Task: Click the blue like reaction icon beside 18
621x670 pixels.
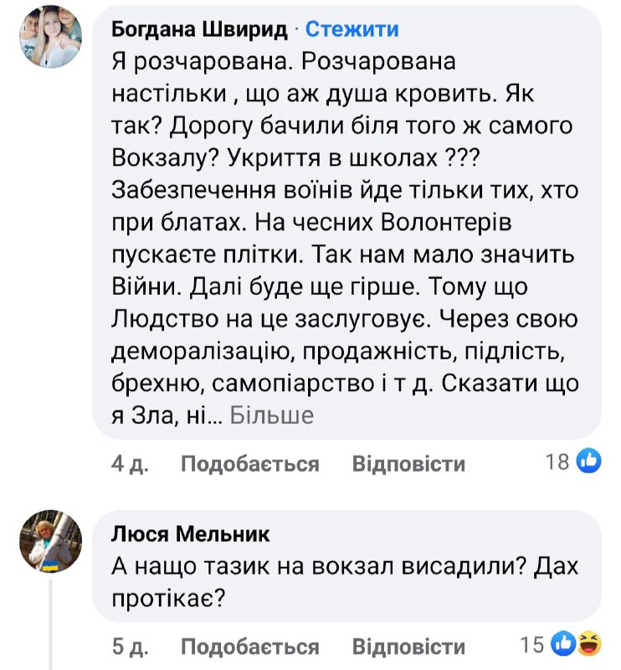Action: tap(588, 461)
